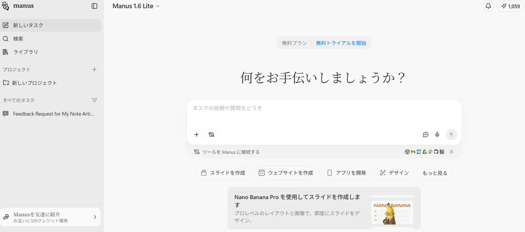Send the task with the arrow button
Viewport: 525px width, 232px height.
coord(451,135)
